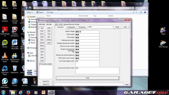Select the ACU module button
The image size is (169, 95).
click(42, 55)
